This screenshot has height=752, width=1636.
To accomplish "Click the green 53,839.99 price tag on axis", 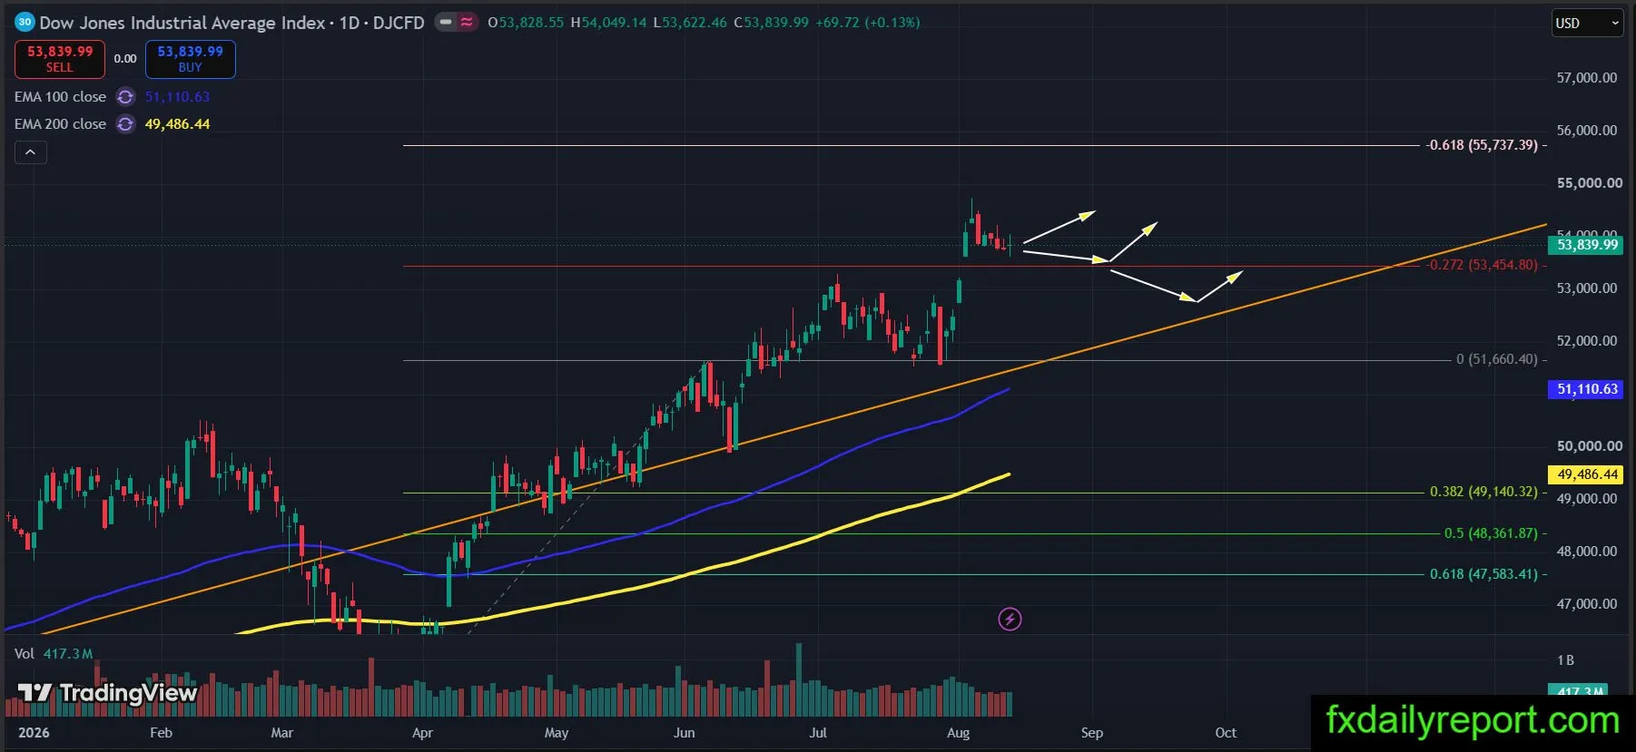I will click(x=1587, y=245).
